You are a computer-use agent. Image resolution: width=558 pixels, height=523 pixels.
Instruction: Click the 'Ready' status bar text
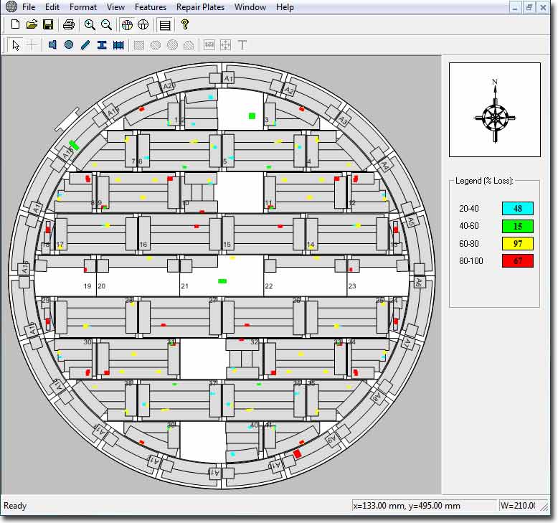point(15,506)
